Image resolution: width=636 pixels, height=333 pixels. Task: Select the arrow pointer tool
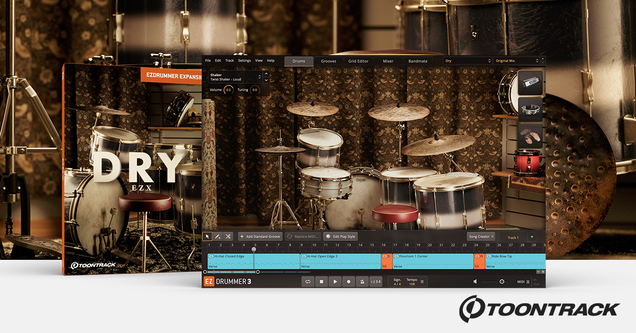point(208,236)
